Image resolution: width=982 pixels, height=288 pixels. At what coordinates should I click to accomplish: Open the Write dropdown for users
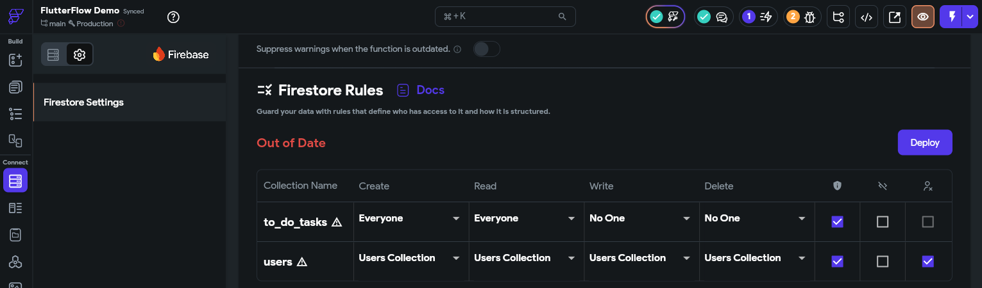641,258
